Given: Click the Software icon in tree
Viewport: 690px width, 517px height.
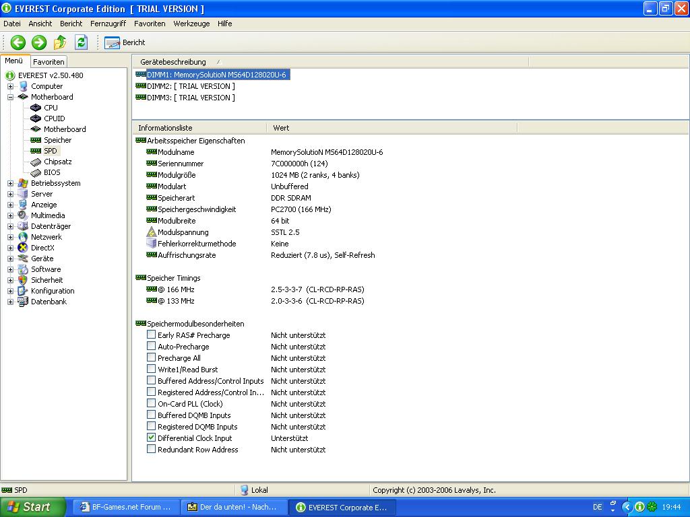Looking at the screenshot, I should [x=23, y=269].
